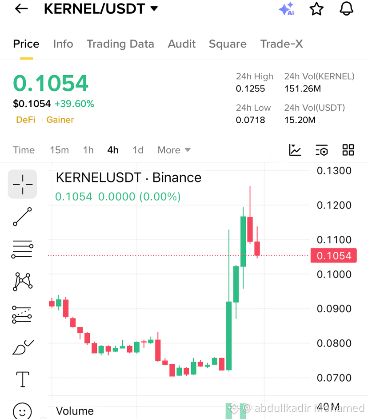
Task: Click the green 0.0000 (0.00%) chart change
Action: pos(140,197)
